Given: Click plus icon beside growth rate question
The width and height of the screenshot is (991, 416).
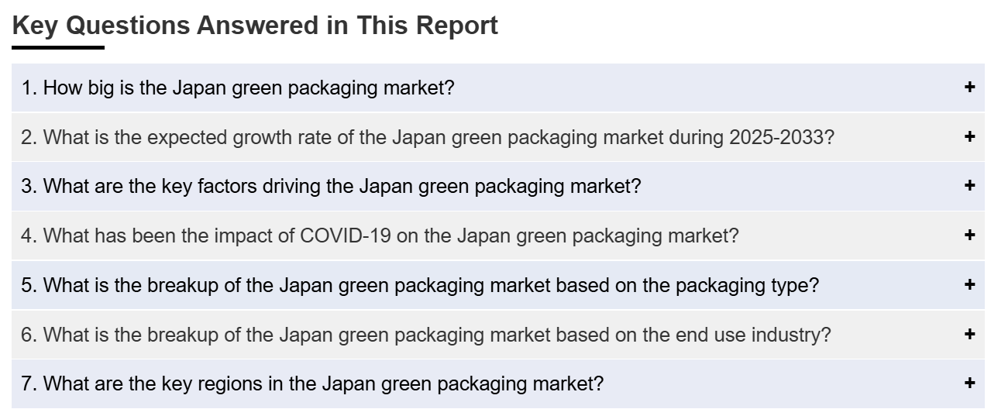Looking at the screenshot, I should 969,136.
